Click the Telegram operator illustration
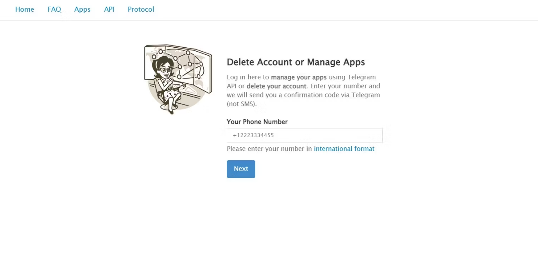Viewport: 538px width, 260px height. click(178, 79)
